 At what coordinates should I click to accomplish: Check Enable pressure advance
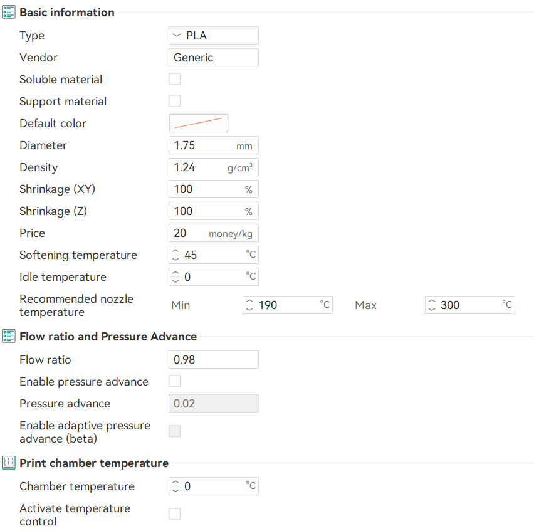click(x=175, y=381)
